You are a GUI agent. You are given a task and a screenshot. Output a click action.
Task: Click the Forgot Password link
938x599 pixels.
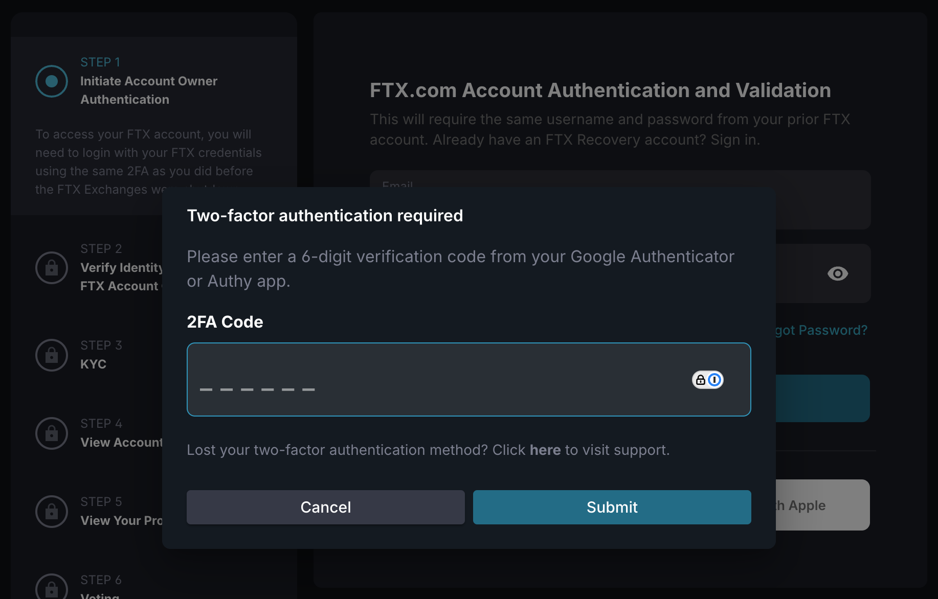tap(821, 330)
